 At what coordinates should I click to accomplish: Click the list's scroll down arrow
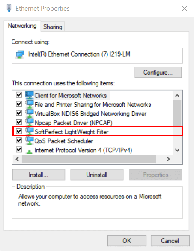[177, 150]
